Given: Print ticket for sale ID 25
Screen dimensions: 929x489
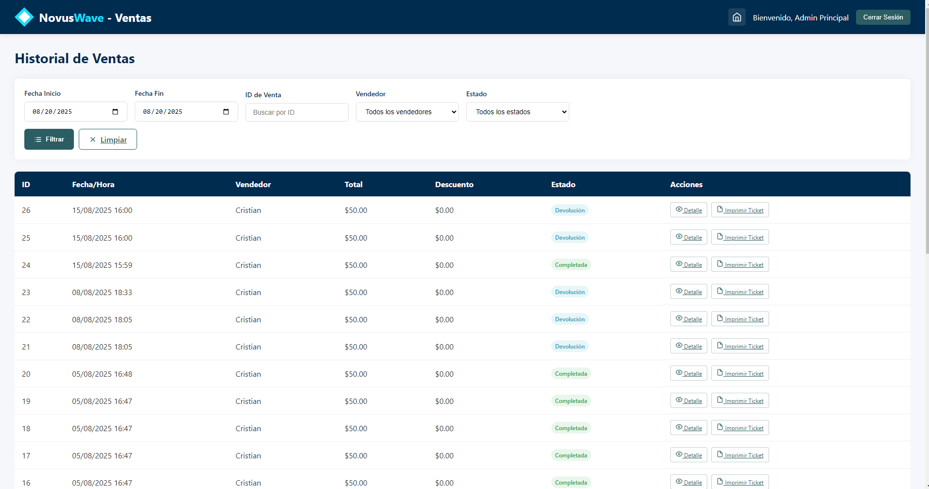Looking at the screenshot, I should click(x=740, y=237).
